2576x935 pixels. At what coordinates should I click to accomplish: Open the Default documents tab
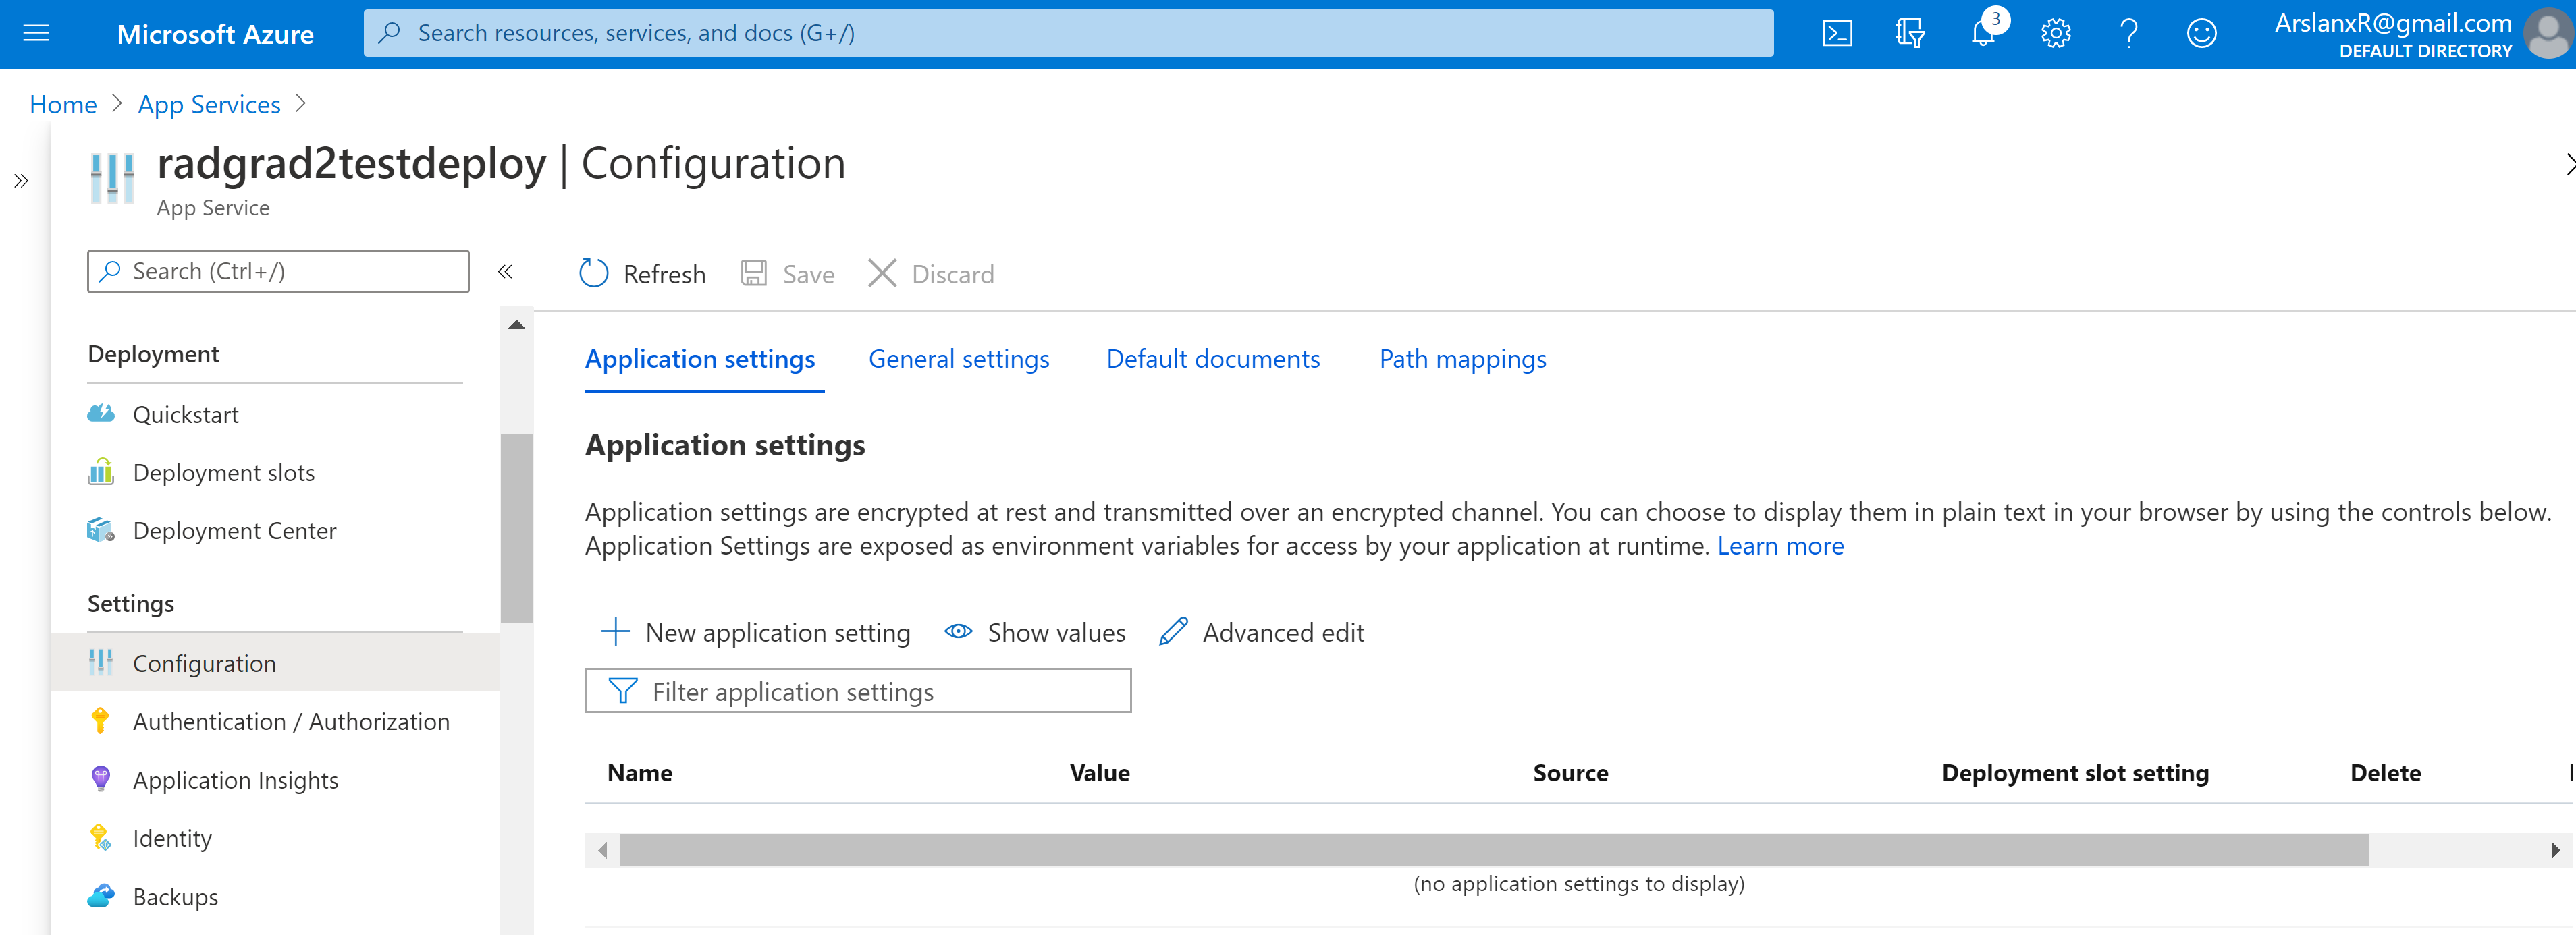coord(1213,359)
